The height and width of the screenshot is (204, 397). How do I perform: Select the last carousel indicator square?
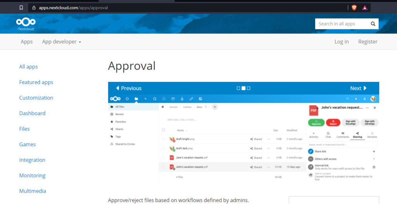point(249,88)
